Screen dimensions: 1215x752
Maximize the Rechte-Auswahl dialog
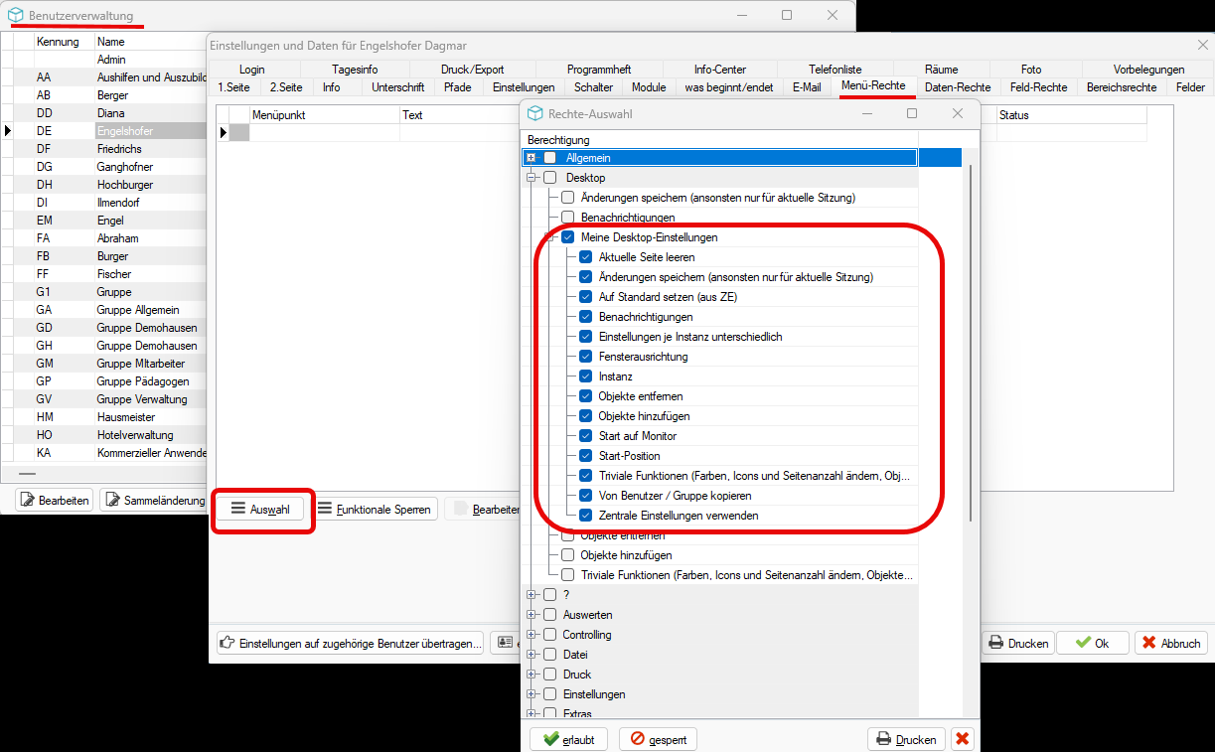point(912,113)
